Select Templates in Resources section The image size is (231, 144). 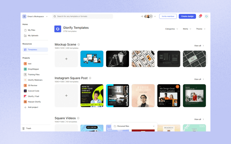[35, 50]
